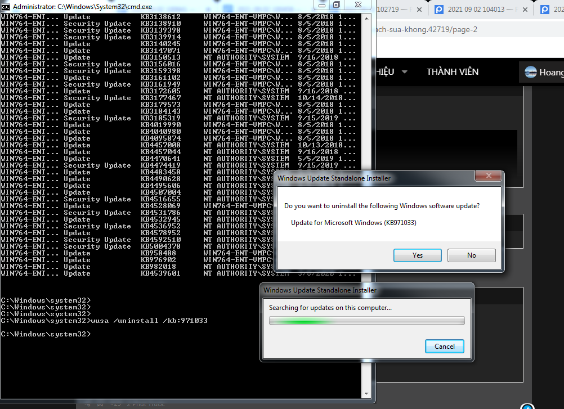Screen dimensions: 564x409
Task: Click the cmd scrollbar down arrow
Action: [x=366, y=394]
